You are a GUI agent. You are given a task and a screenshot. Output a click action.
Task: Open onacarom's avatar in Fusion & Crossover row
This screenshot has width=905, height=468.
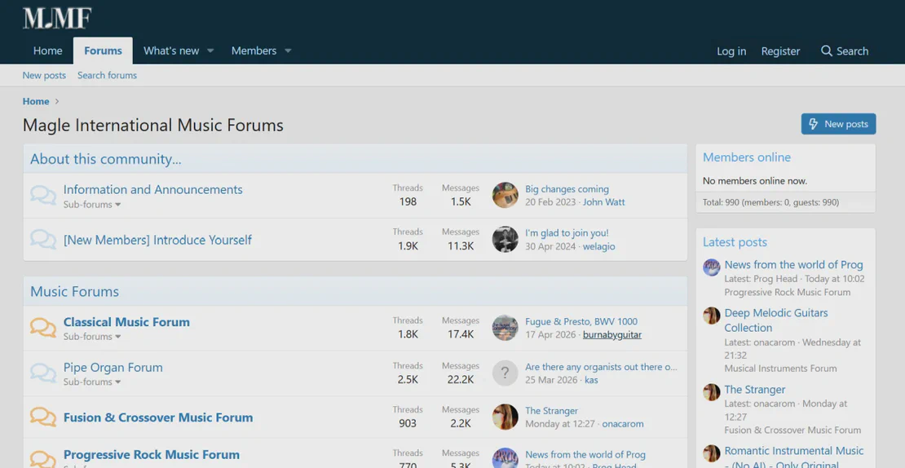(505, 417)
